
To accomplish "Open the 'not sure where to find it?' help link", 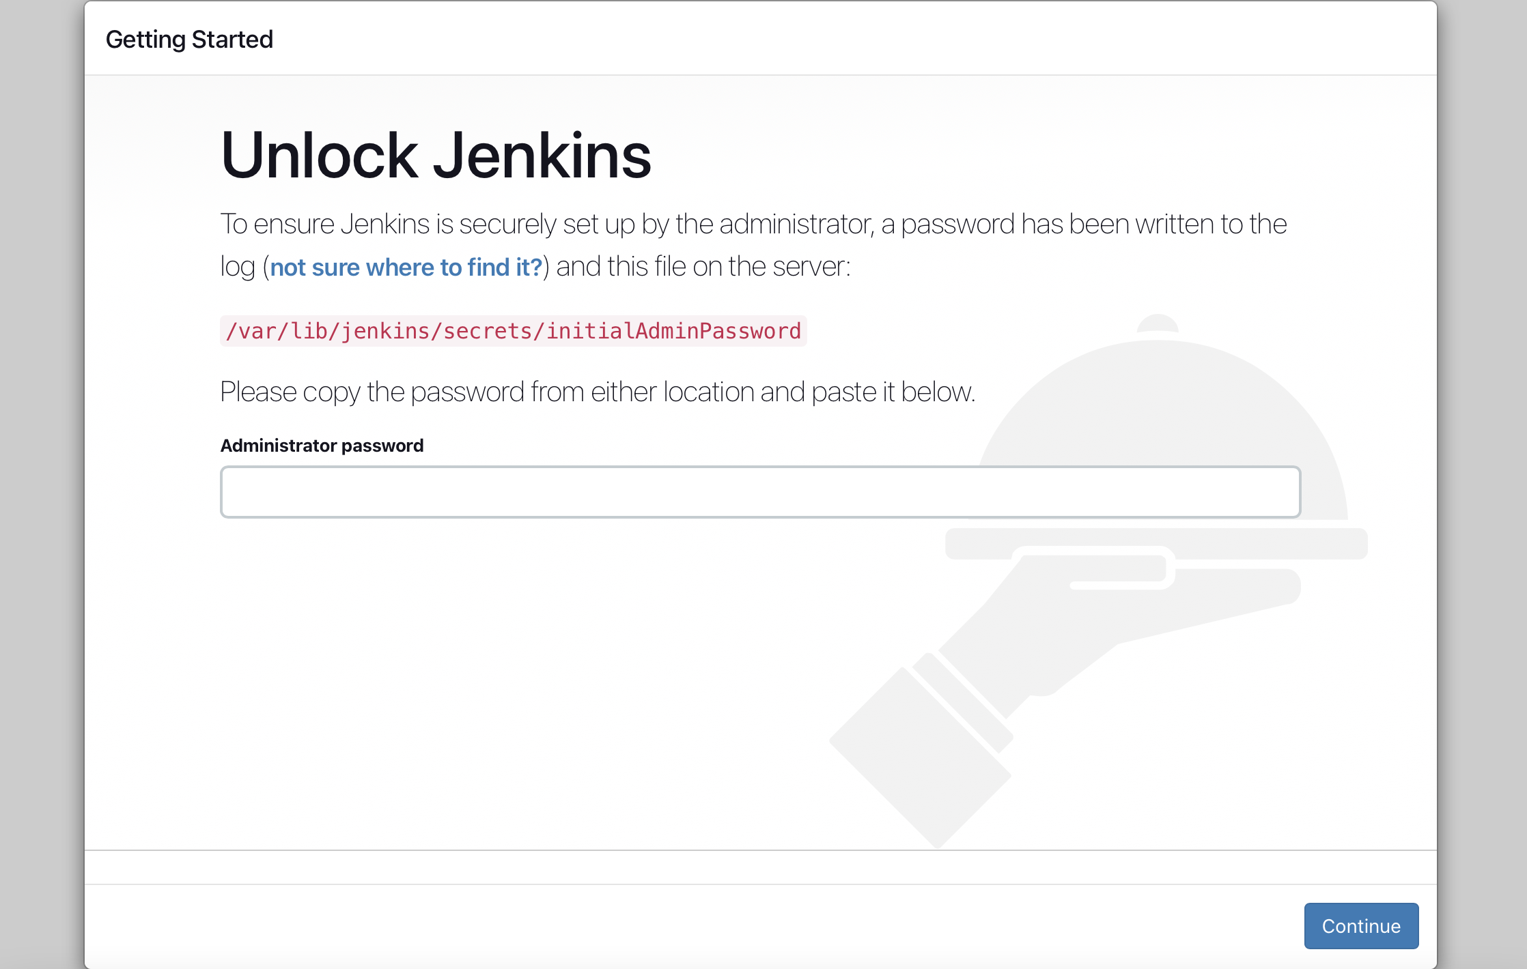I will tap(406, 267).
